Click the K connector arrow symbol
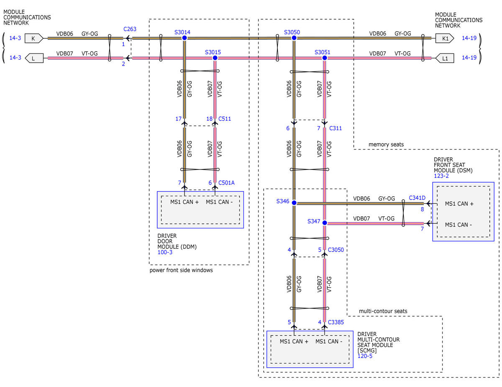This screenshot has width=502, height=387. pyautogui.click(x=34, y=38)
